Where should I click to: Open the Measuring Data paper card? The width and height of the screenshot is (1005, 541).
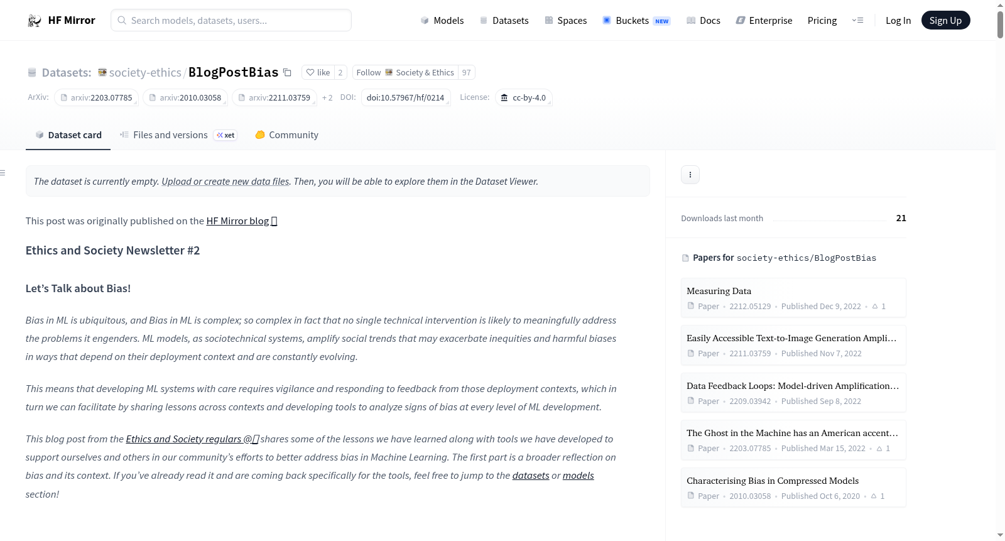tap(793, 298)
